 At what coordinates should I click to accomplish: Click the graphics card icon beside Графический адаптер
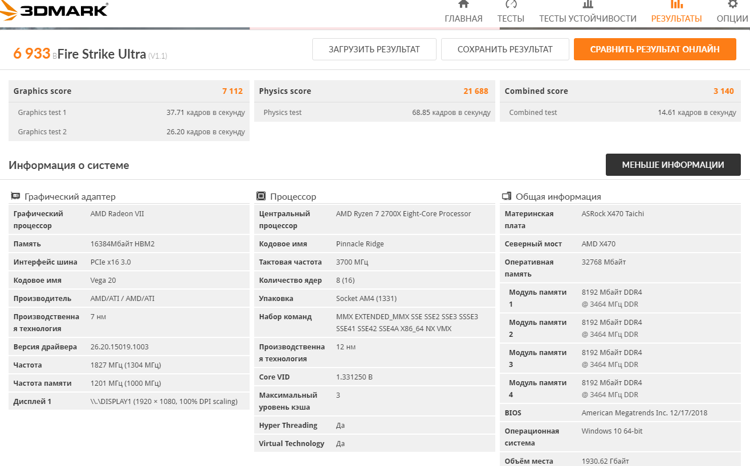pos(15,196)
